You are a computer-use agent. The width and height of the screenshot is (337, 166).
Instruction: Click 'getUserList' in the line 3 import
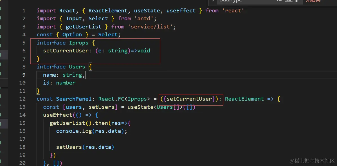(x=84, y=27)
